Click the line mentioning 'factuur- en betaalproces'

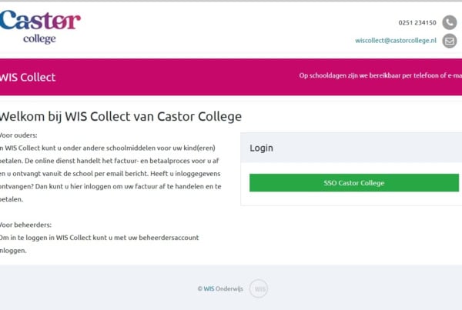(x=109, y=161)
